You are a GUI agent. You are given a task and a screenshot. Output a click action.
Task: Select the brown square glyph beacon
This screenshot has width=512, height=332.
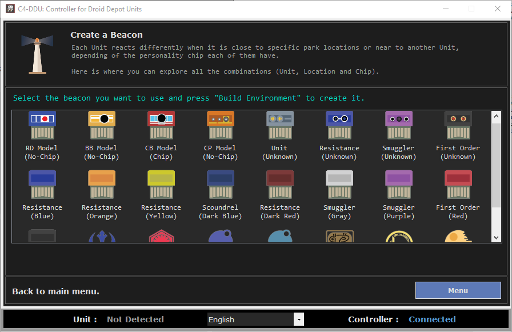click(x=339, y=237)
